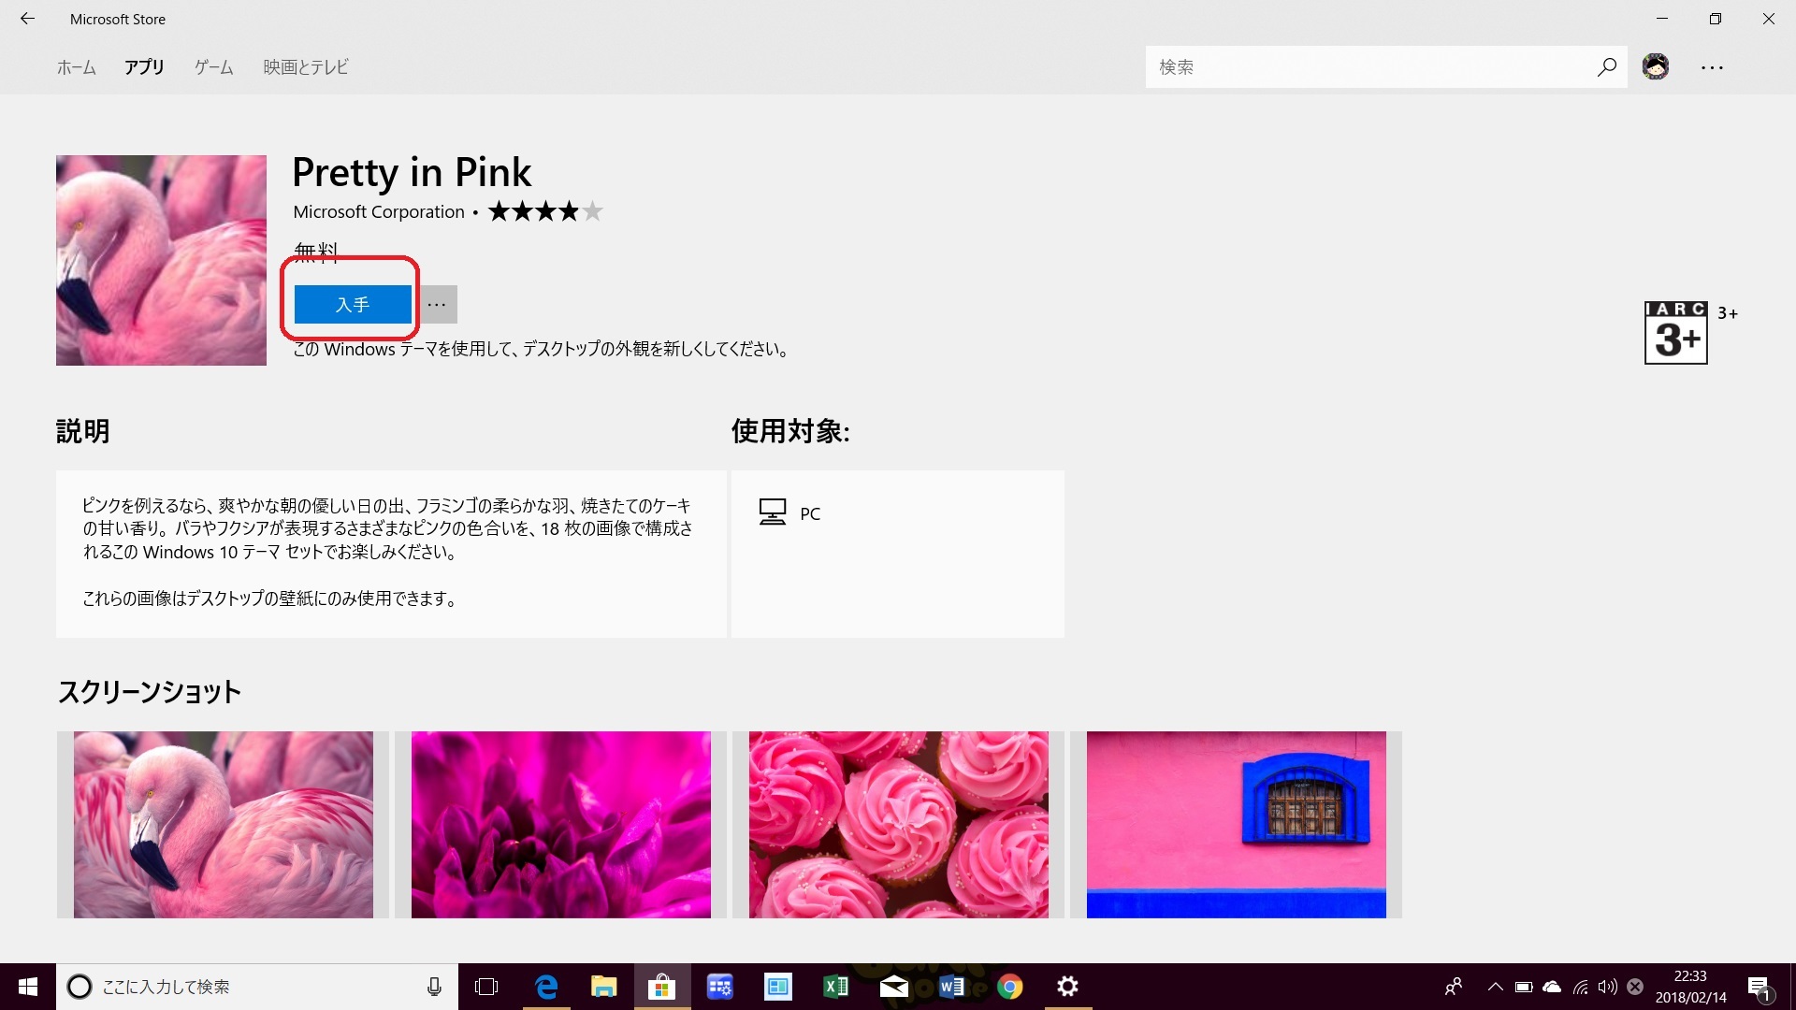Viewport: 1796px width, 1010px height.
Task: Open the 映画とテレビ tab
Action: (306, 67)
